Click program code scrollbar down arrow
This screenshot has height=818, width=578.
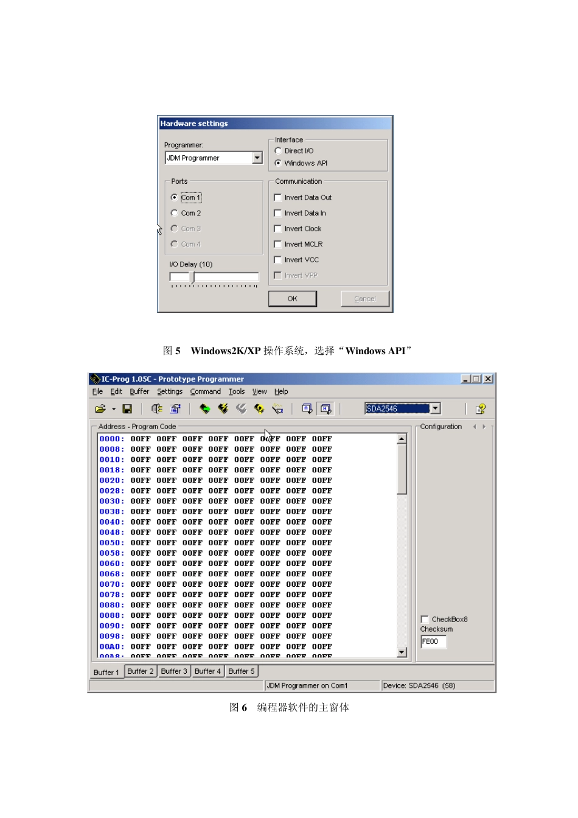pos(402,652)
